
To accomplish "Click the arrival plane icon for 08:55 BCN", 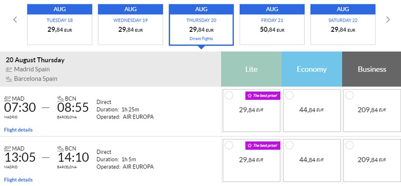I will pos(61,98).
